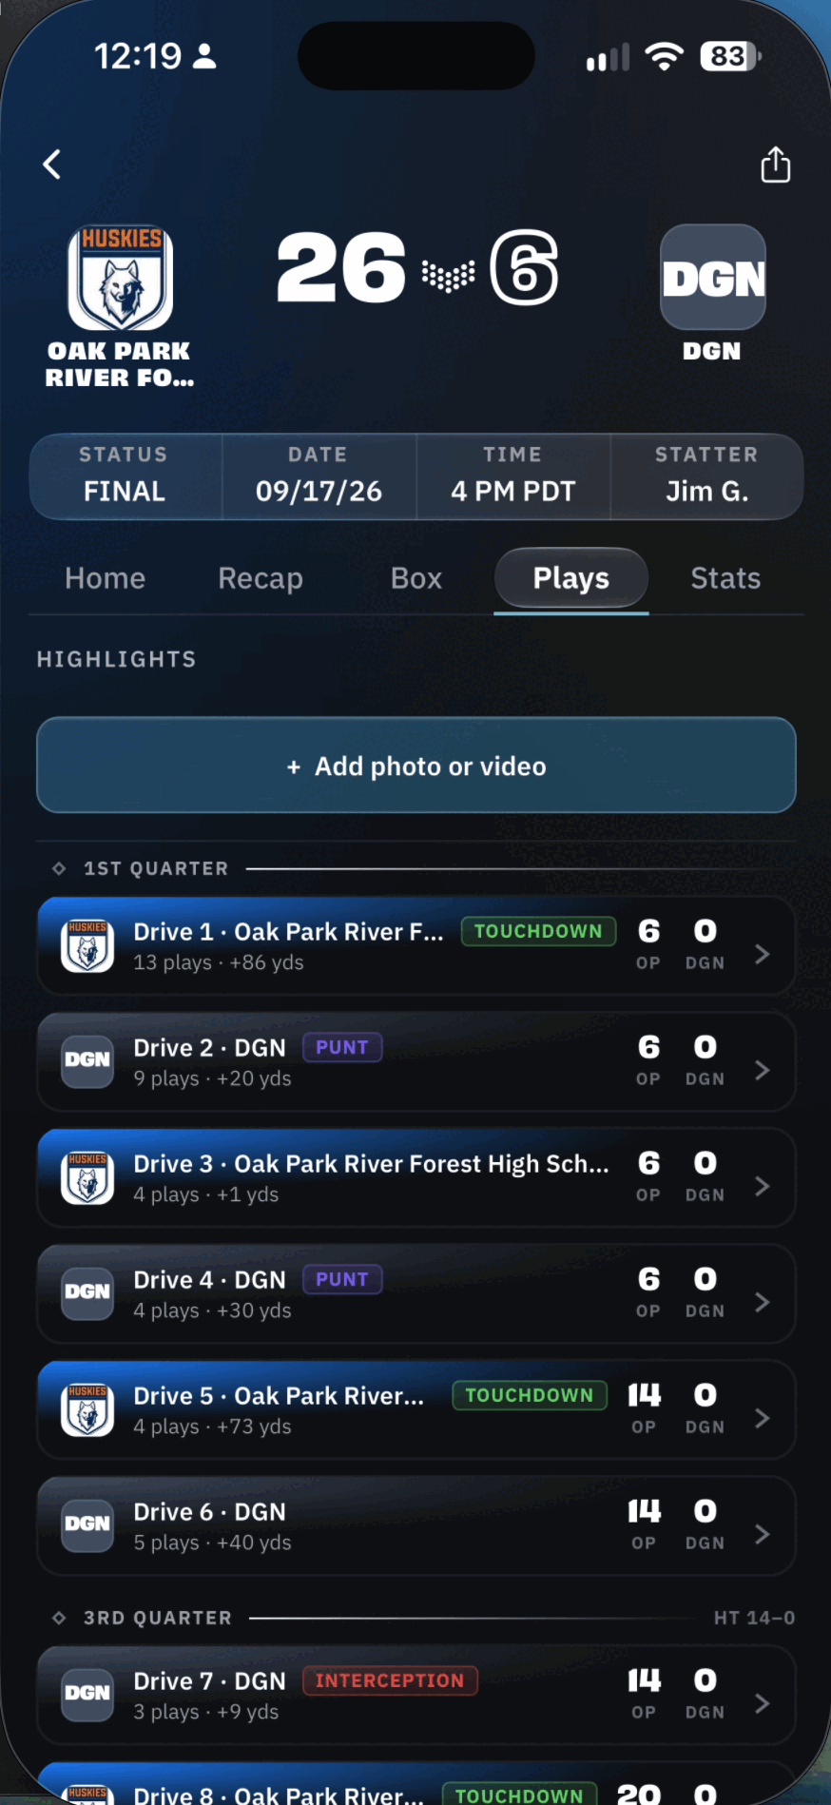Expand Drive 2 with its chevron
The width and height of the screenshot is (831, 1805).
click(x=762, y=1070)
